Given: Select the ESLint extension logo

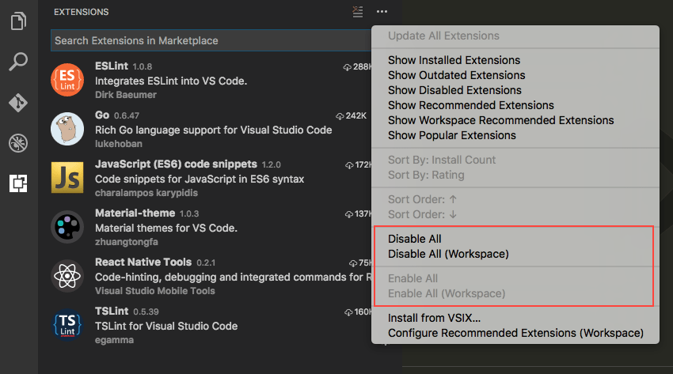Looking at the screenshot, I should click(x=67, y=79).
